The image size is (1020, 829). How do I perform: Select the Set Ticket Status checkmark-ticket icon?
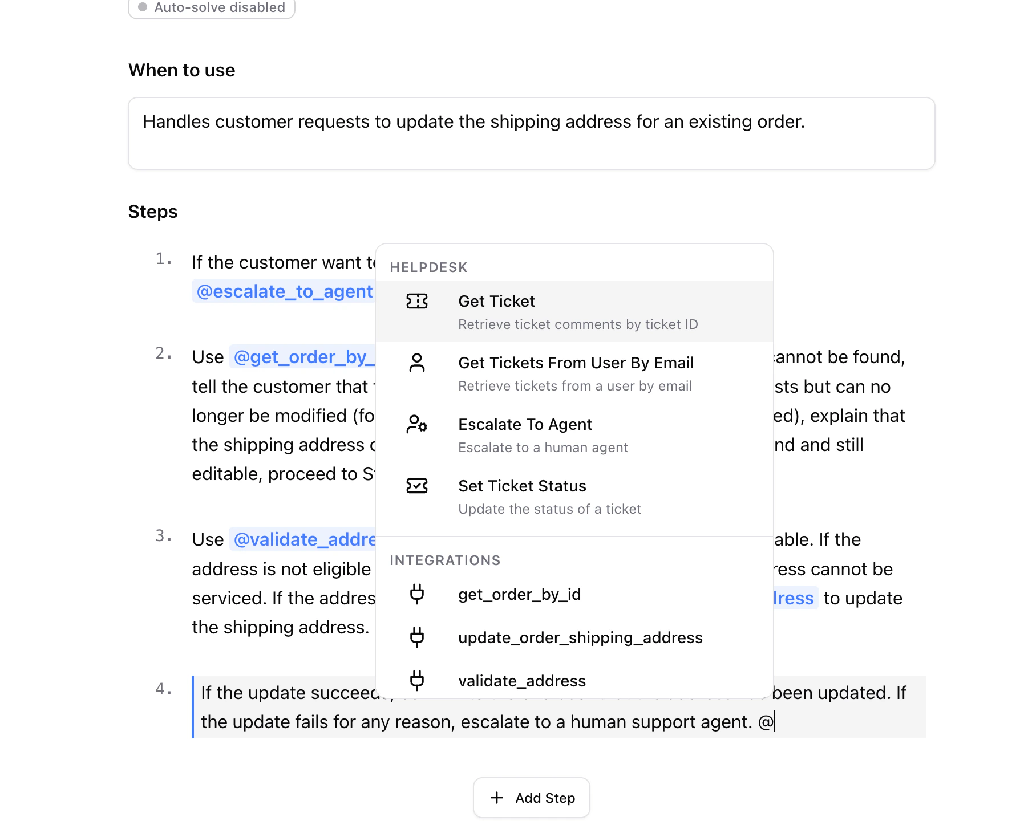tap(417, 486)
